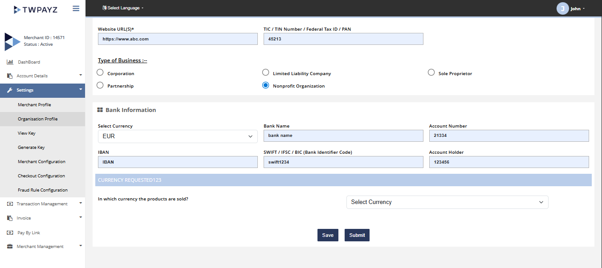The image size is (602, 268).
Task: Select the Corporation radio button
Action: [100, 73]
